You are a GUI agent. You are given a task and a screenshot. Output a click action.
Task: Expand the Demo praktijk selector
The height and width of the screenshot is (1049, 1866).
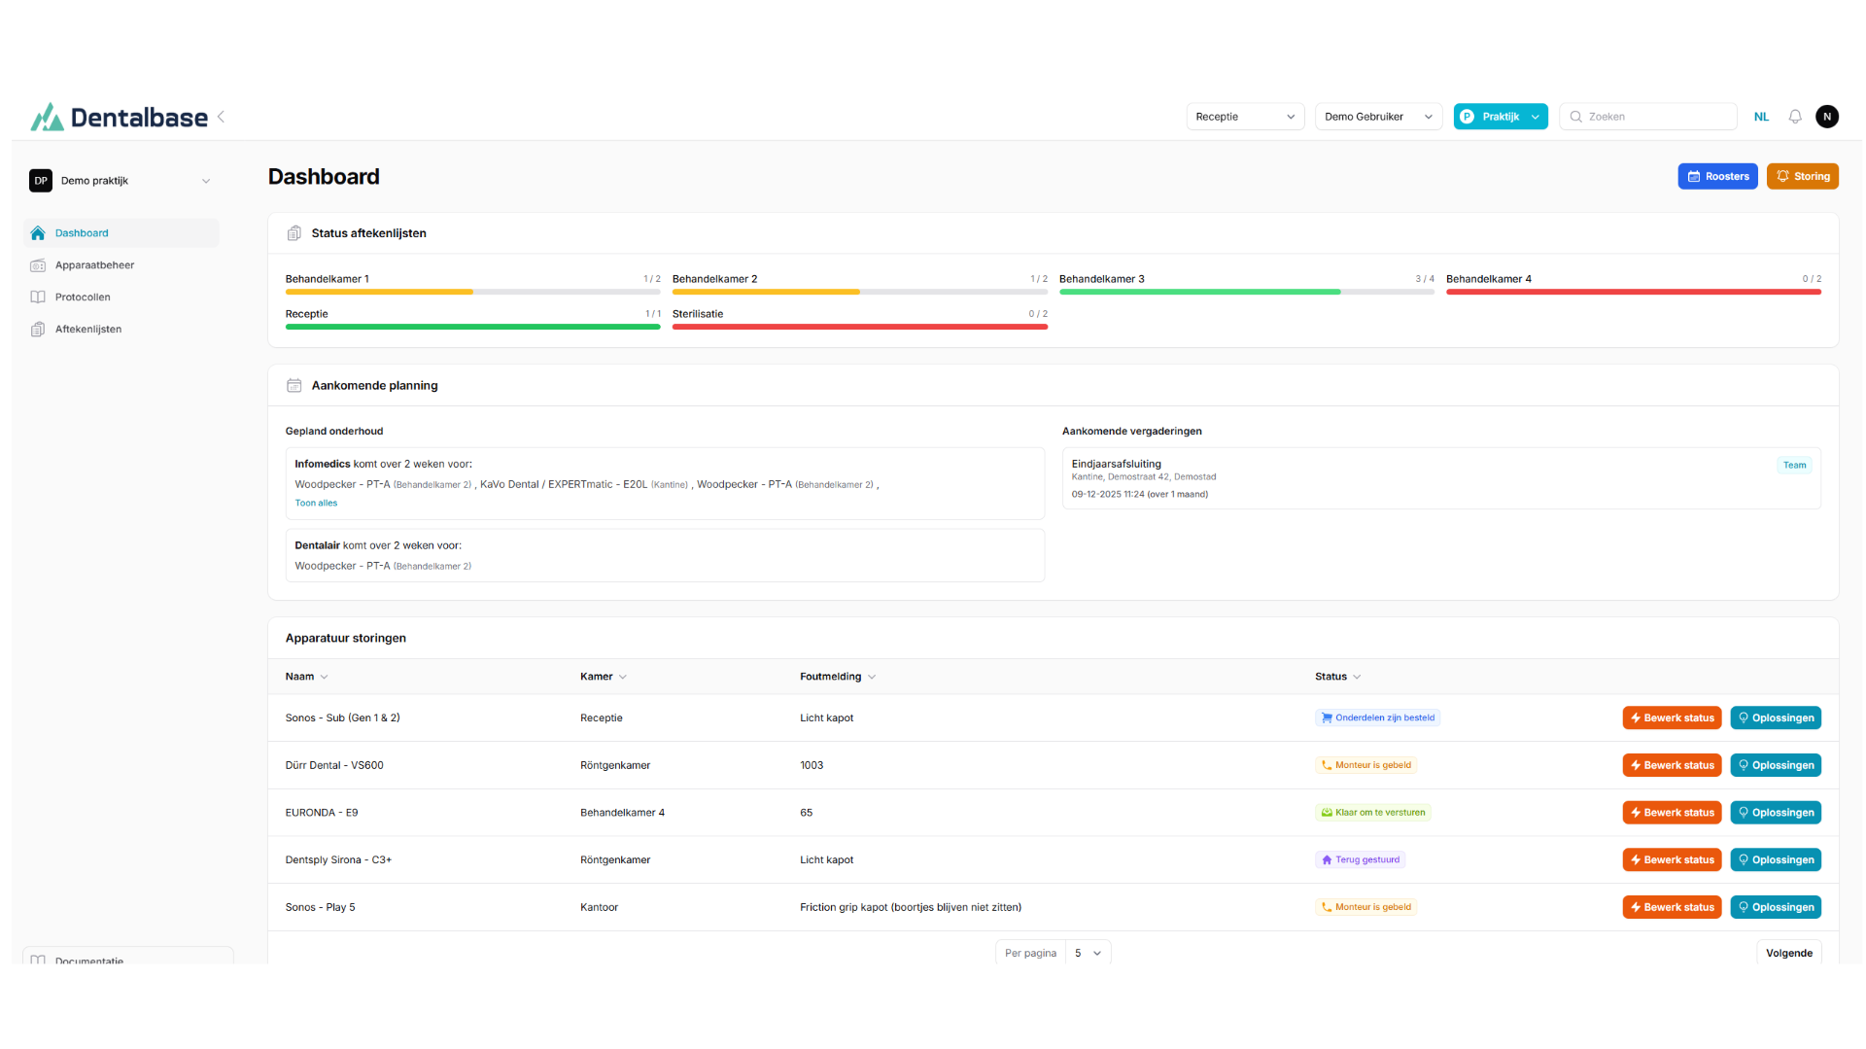[x=121, y=181]
